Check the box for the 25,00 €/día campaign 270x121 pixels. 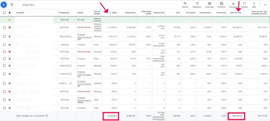pos(4,27)
